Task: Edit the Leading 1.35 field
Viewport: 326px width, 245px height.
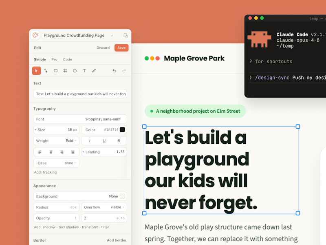Action: click(104, 152)
